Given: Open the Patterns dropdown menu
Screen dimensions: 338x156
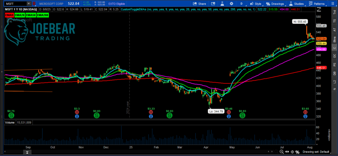Looking at the screenshot, I should 316,4.
